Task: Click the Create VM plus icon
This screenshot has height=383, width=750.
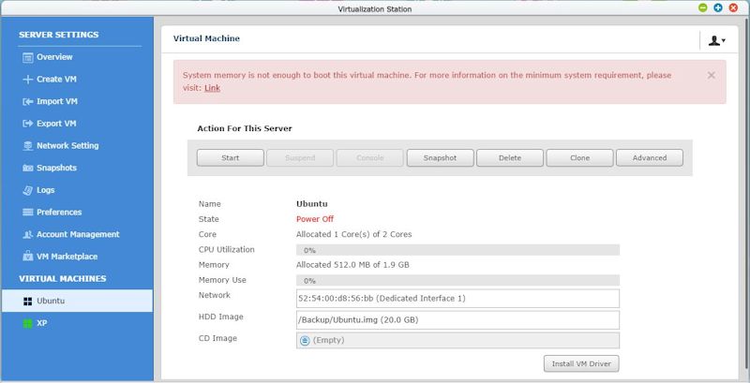Action: click(x=28, y=80)
